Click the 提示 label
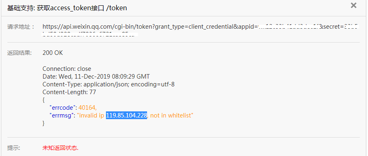The image size is (368, 156). pyautogui.click(x=14, y=148)
